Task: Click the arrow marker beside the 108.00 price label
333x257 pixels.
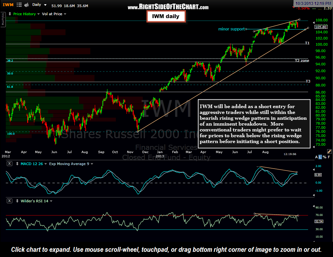Action: coord(314,23)
